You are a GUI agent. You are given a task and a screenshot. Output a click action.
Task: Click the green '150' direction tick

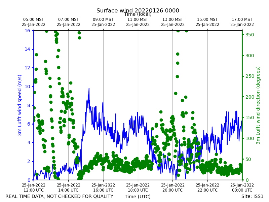(x=249, y=117)
